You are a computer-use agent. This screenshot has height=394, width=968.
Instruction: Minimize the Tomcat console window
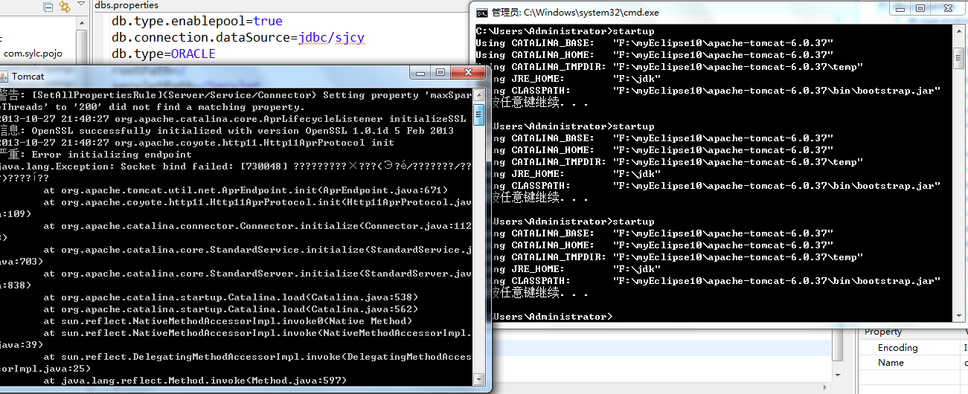pyautogui.click(x=420, y=72)
